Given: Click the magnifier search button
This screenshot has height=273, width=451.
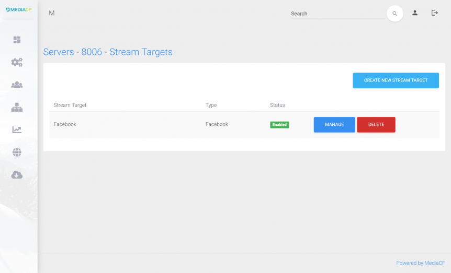Looking at the screenshot, I should click(x=394, y=14).
